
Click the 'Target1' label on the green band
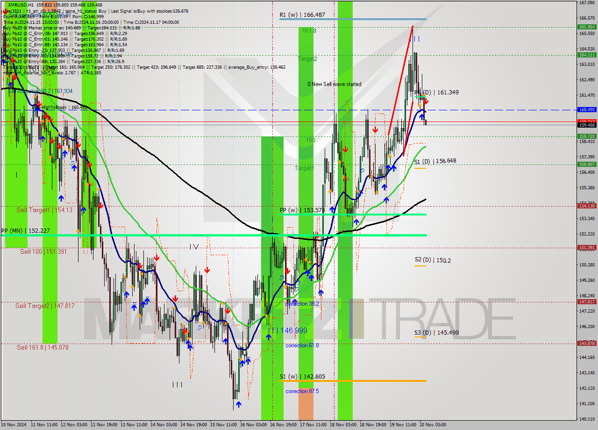pyautogui.click(x=304, y=168)
